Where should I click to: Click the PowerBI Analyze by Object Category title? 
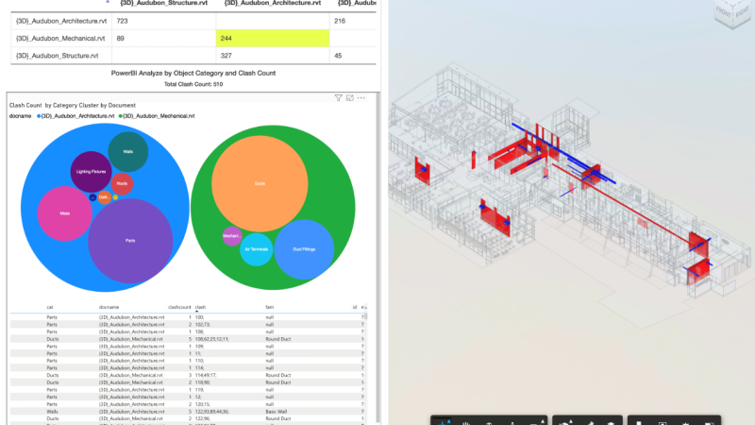pos(193,74)
